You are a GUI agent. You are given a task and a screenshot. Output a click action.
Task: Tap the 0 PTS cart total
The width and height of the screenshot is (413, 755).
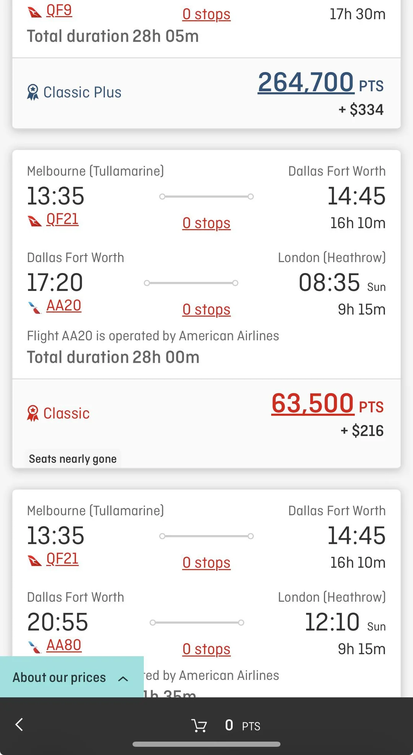(242, 725)
